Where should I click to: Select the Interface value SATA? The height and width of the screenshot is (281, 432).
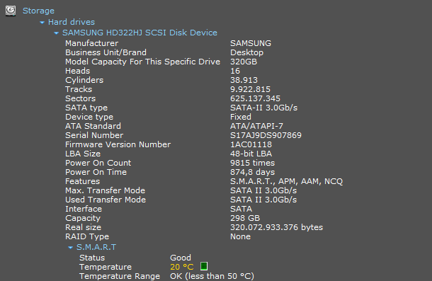click(x=241, y=209)
